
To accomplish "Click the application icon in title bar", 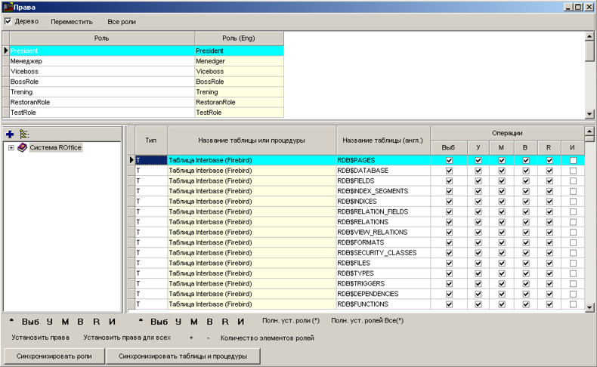I will point(7,7).
